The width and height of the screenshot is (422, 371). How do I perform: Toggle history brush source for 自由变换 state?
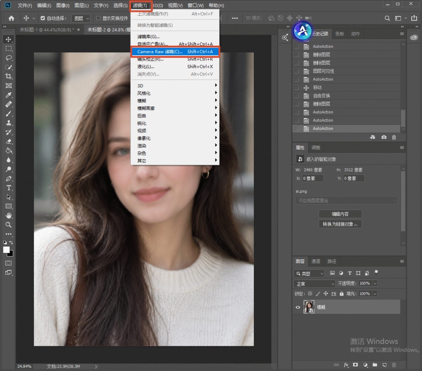pyautogui.click(x=297, y=96)
